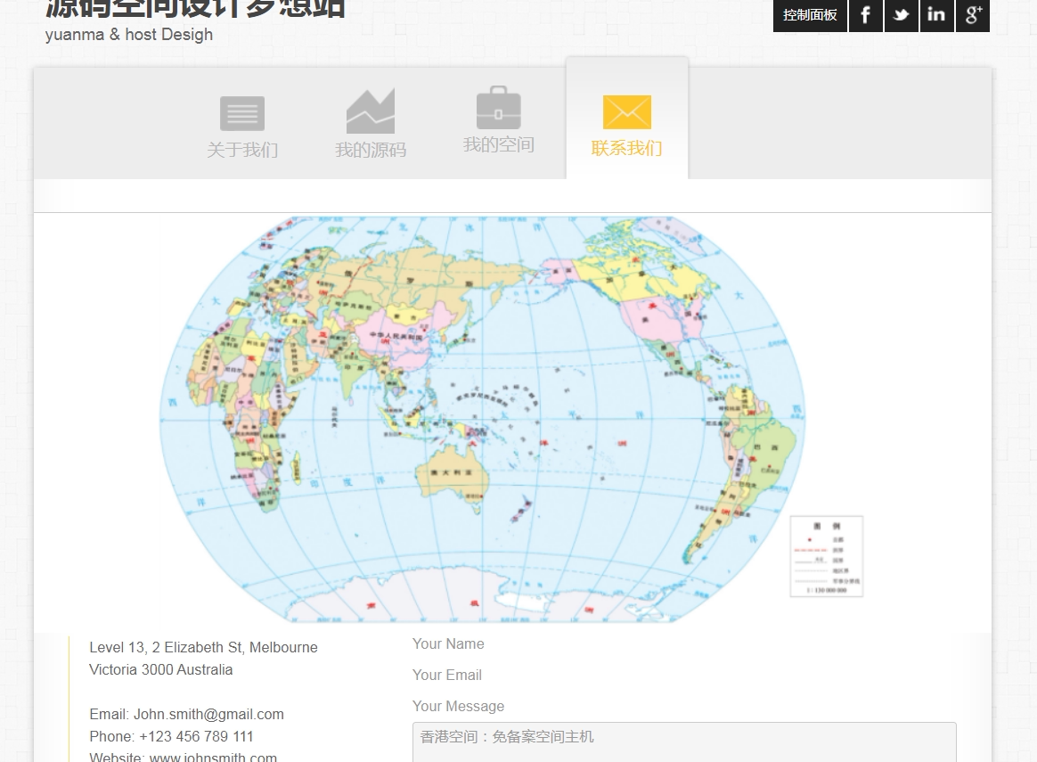
Task: Switch to the 关于我们 tab label
Action: pyautogui.click(x=242, y=150)
